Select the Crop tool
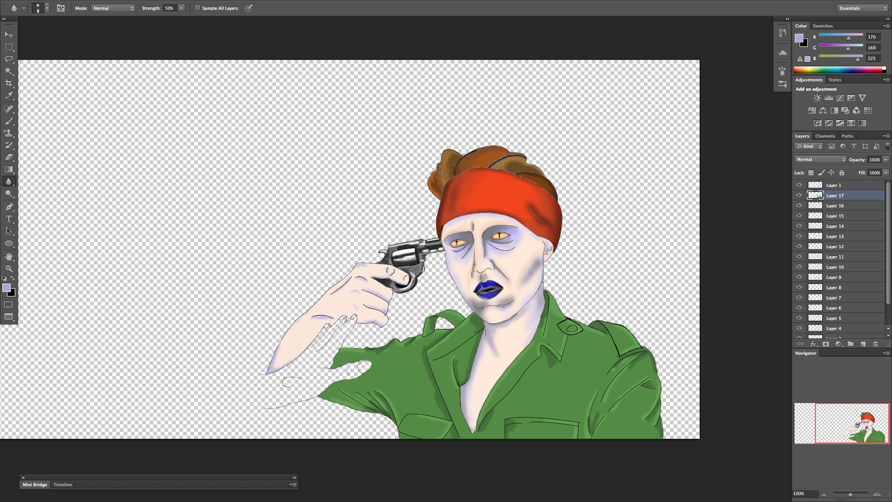The height and width of the screenshot is (502, 892). [x=9, y=83]
